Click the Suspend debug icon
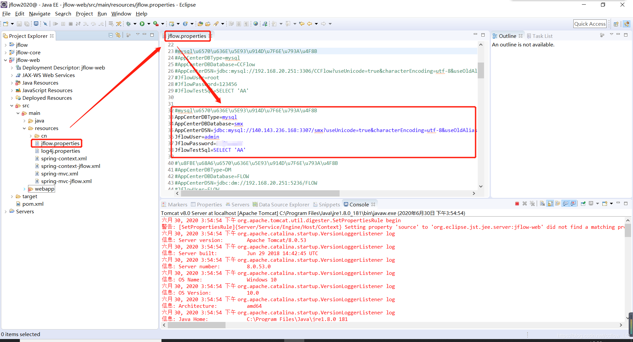633x342 pixels. [63, 24]
